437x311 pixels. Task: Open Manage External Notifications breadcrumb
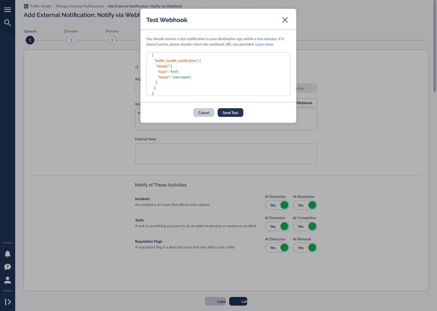(80, 6)
